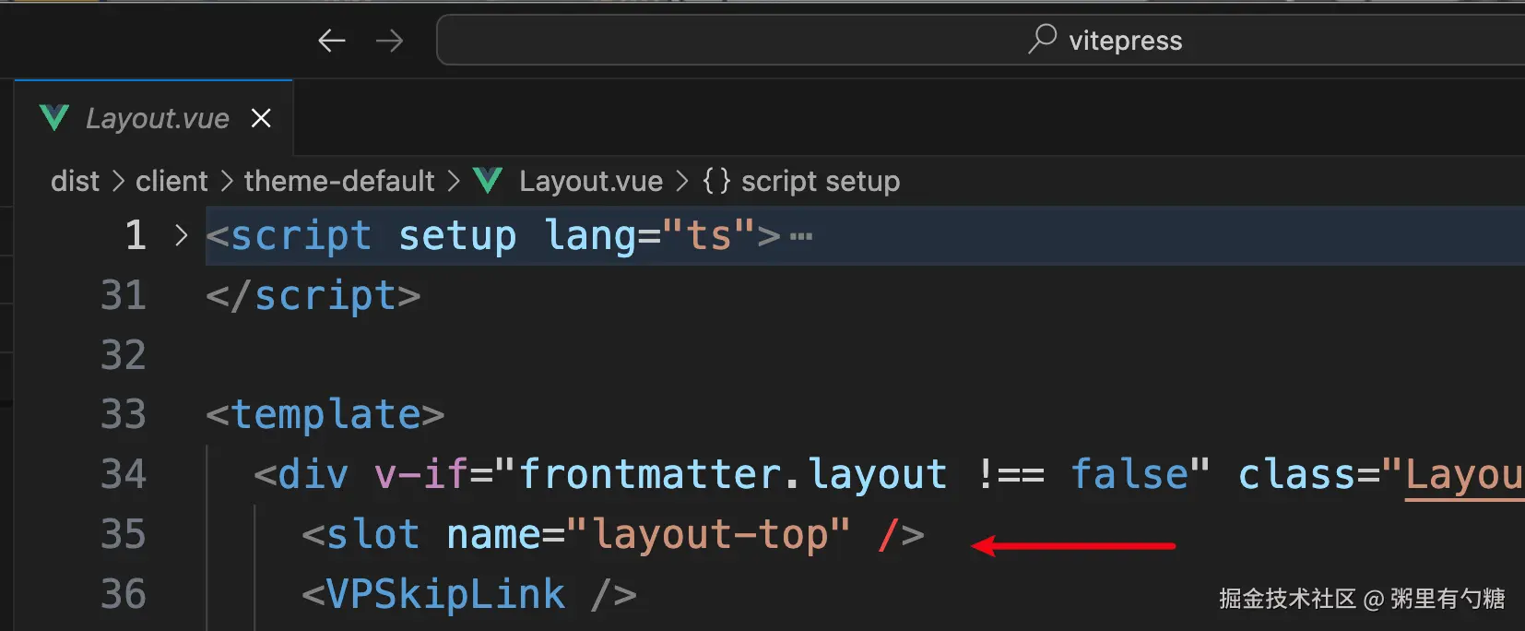Click the folded code ellipsis on line 1
The image size is (1525, 631).
point(801,237)
